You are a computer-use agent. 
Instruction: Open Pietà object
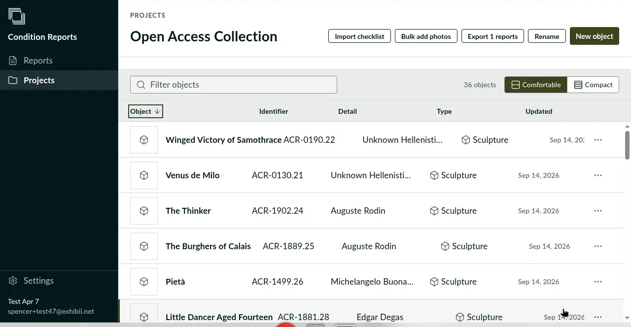(x=175, y=282)
